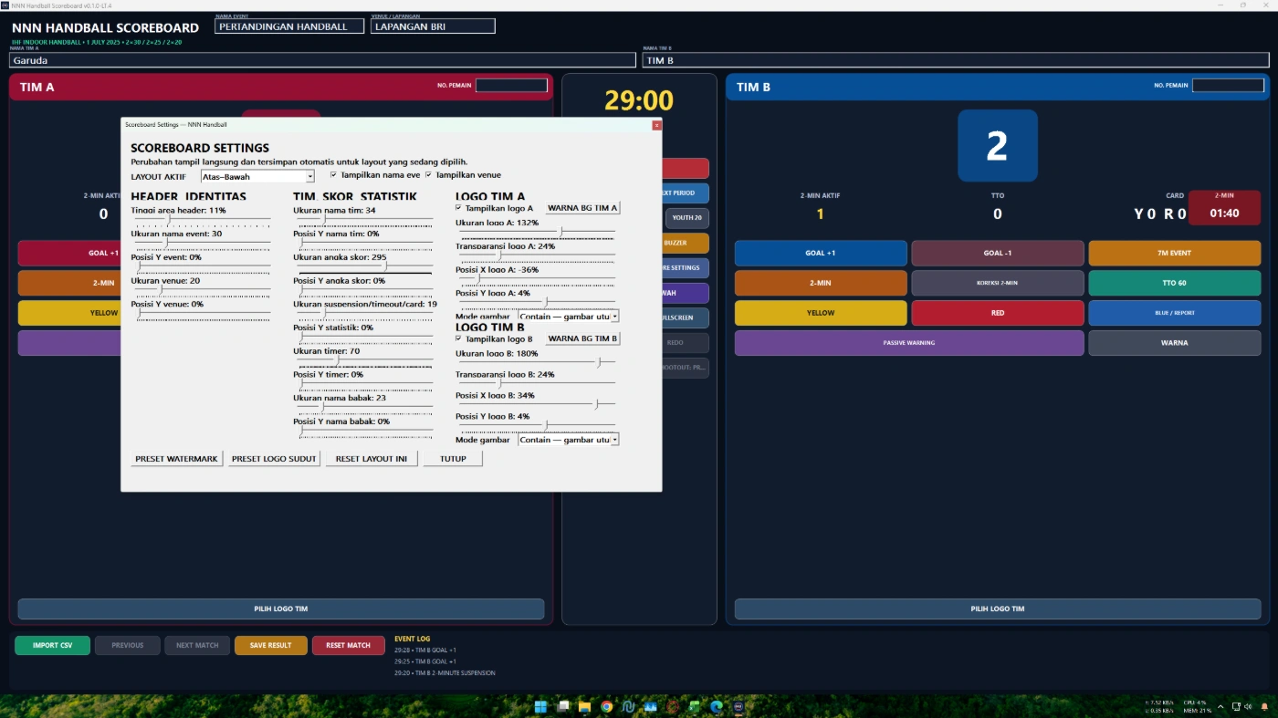
Task: Launch Google Chrome from the taskbar
Action: [x=606, y=706]
